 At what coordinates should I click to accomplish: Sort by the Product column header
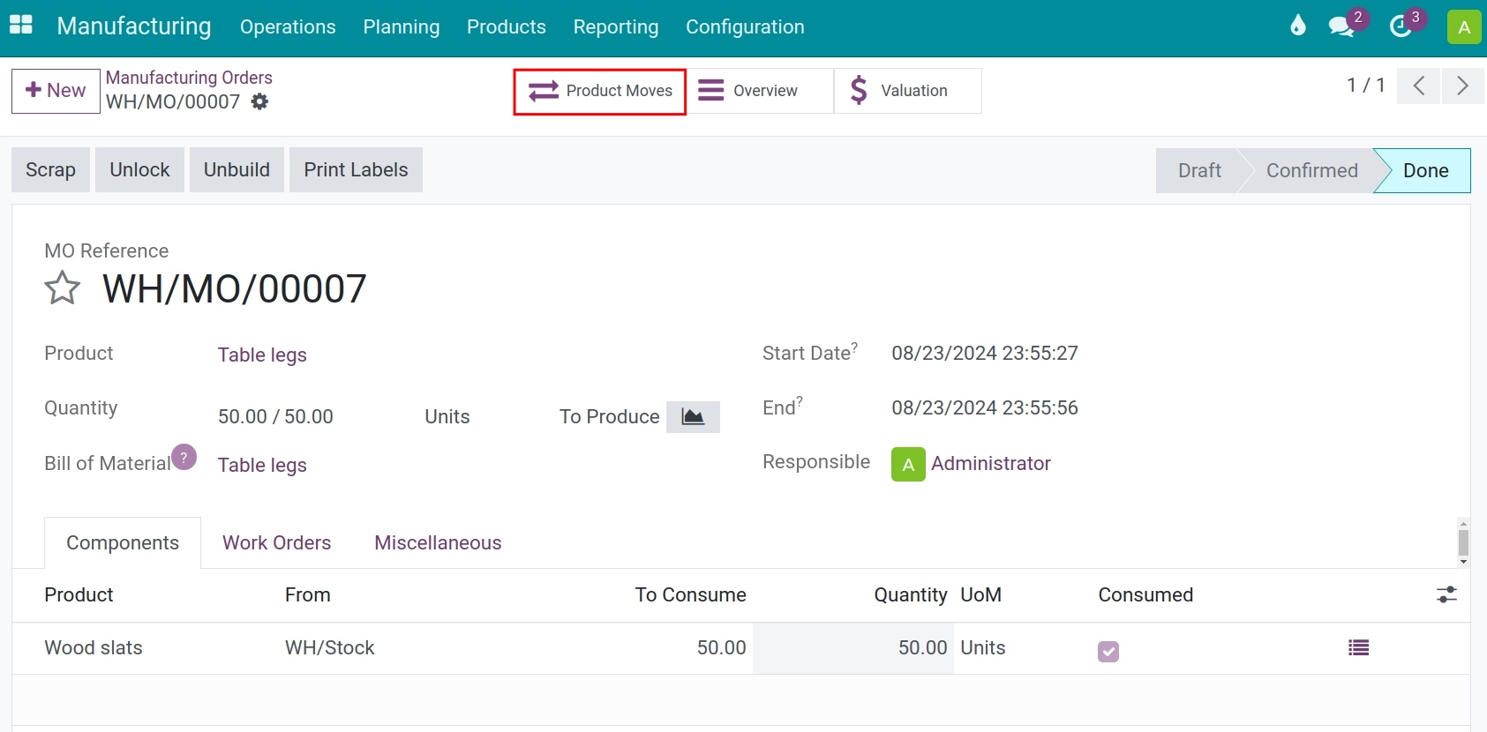79,595
